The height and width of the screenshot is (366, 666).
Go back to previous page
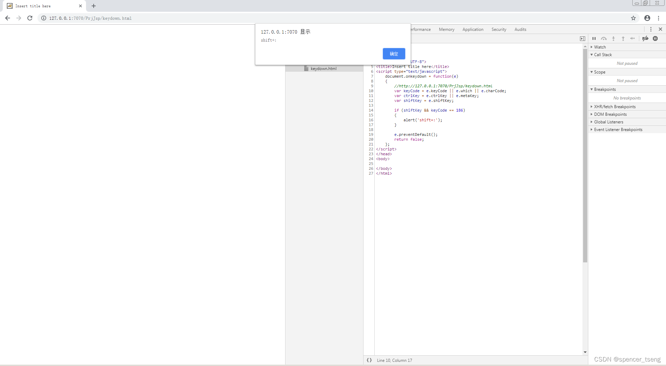(x=8, y=18)
